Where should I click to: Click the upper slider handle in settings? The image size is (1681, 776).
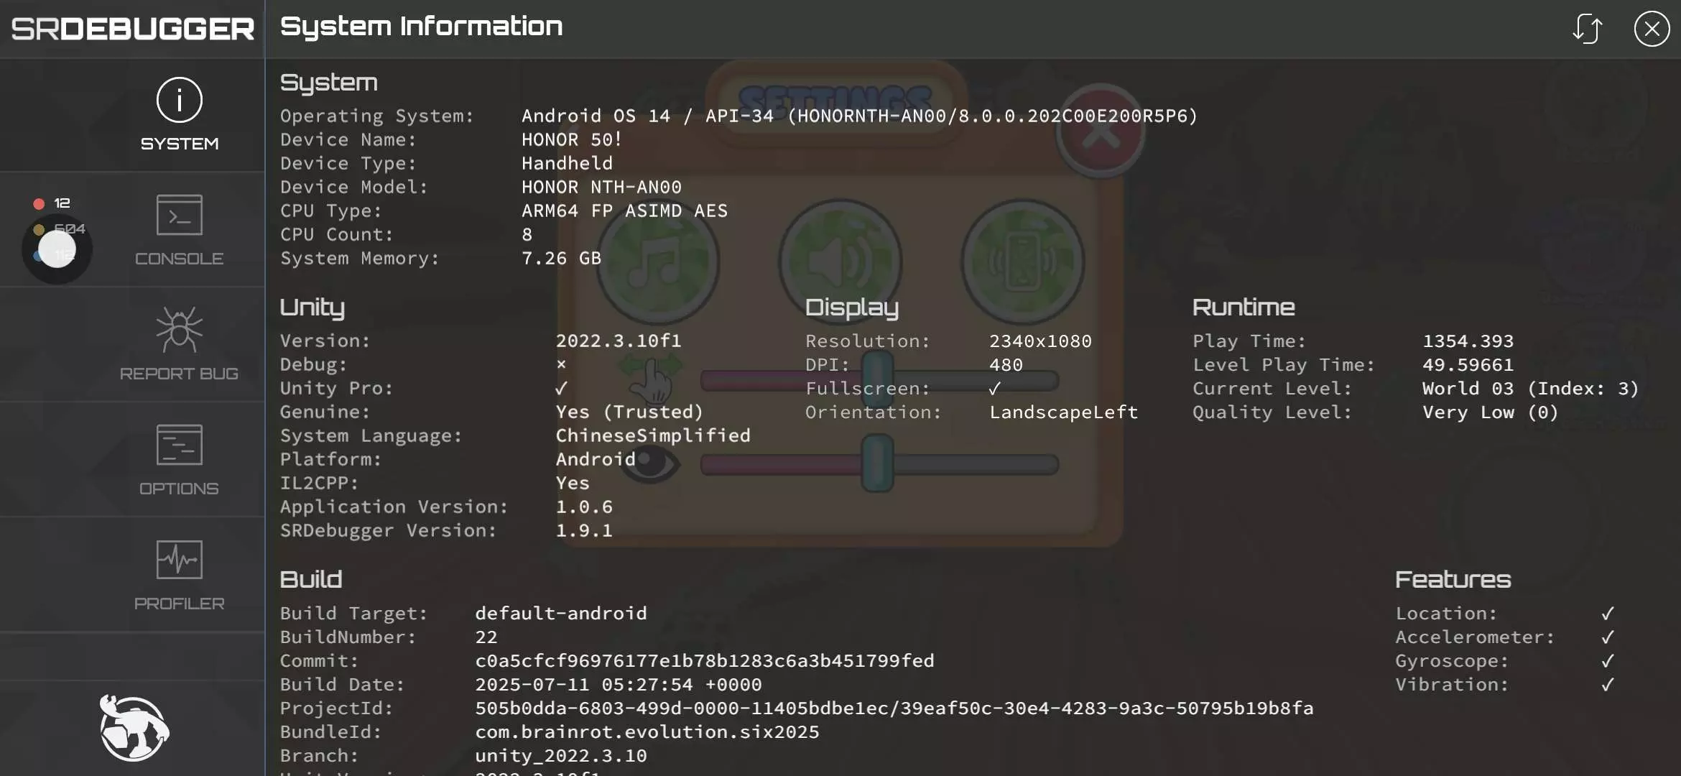877,379
